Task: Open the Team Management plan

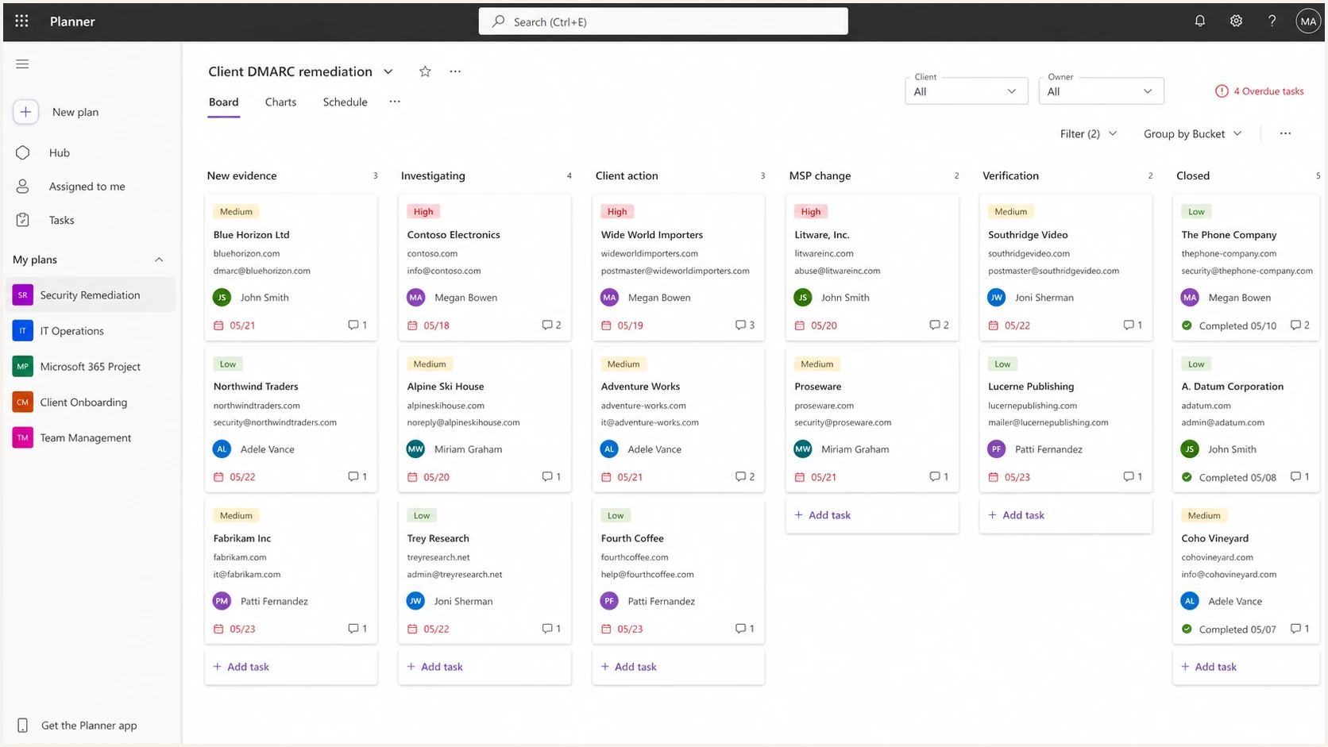Action: tap(90, 437)
